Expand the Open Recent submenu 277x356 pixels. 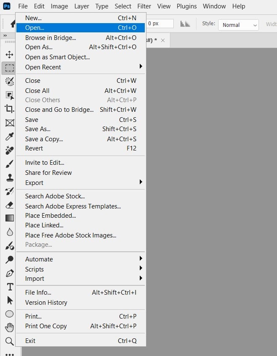[81, 67]
